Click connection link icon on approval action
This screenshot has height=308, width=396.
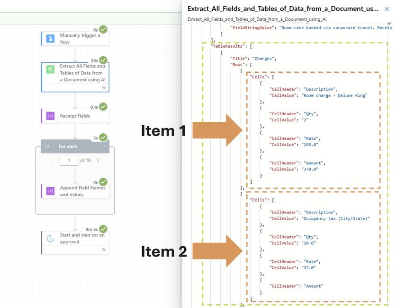point(104,249)
